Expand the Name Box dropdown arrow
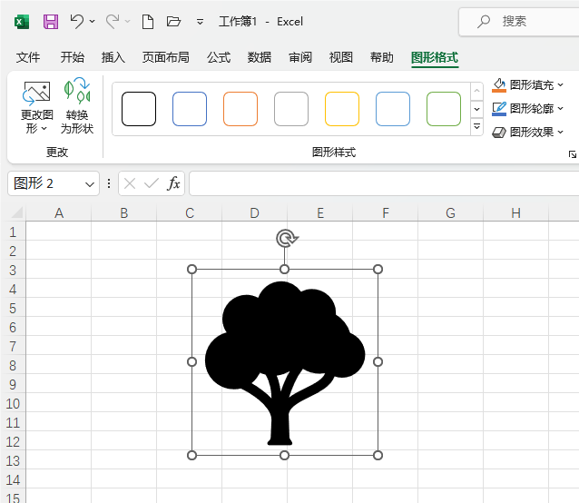Image resolution: width=579 pixels, height=503 pixels. (90, 183)
